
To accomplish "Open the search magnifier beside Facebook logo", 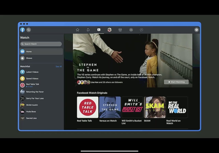I will click(x=28, y=30).
